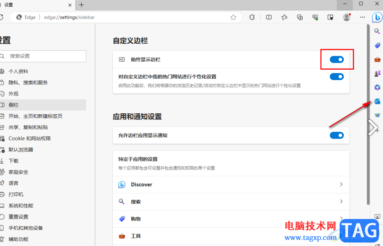Open 开始、主页和新建标签页 section
This screenshot has width=383, height=246.
pos(43,116)
